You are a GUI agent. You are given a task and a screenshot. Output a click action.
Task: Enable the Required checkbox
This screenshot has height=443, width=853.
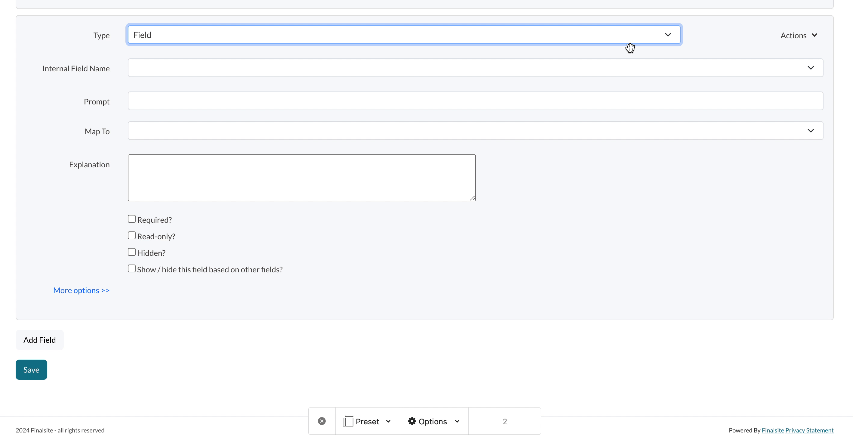pyautogui.click(x=131, y=219)
